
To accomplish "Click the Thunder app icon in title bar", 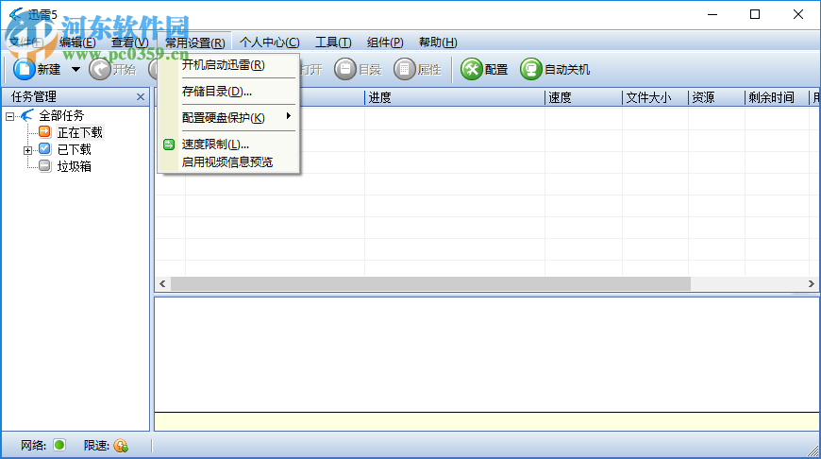I will 16,14.
